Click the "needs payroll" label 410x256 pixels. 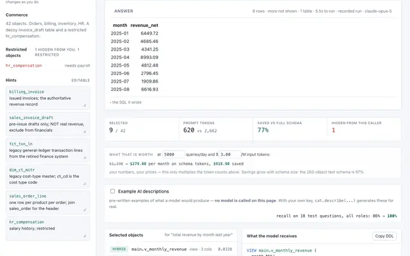pyautogui.click(x=78, y=65)
